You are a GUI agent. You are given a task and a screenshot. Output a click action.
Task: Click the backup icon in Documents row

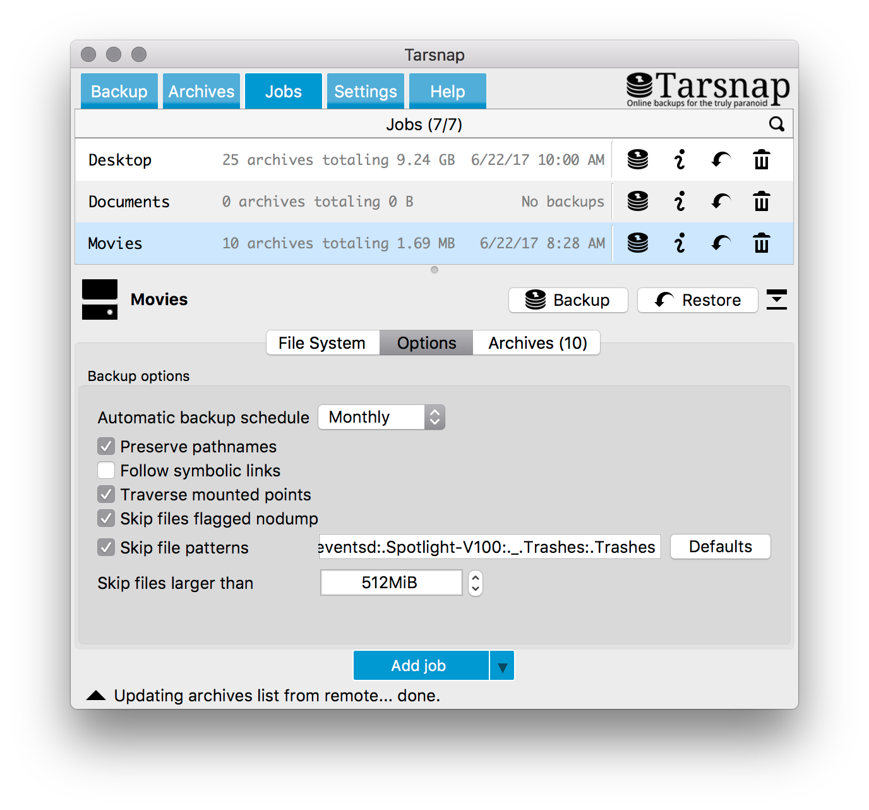tap(637, 201)
